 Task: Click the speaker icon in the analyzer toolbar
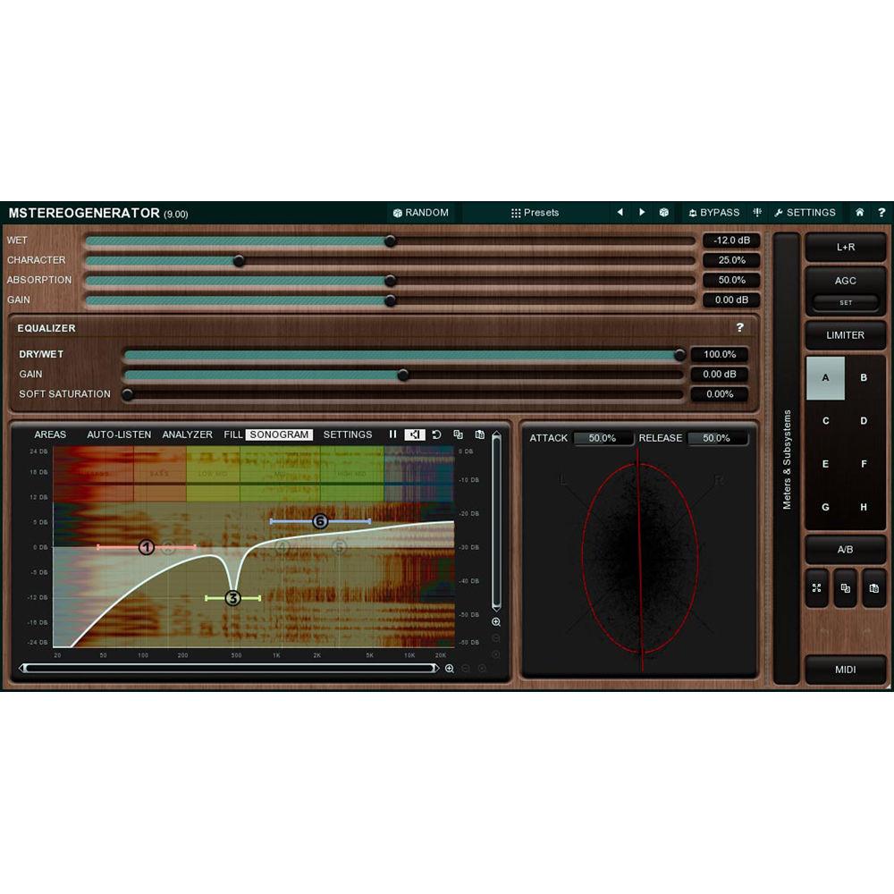click(x=414, y=434)
